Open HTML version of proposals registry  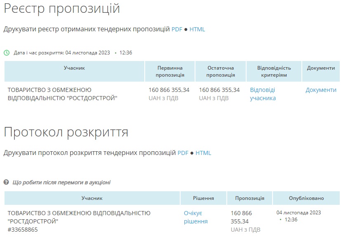[x=197, y=29]
